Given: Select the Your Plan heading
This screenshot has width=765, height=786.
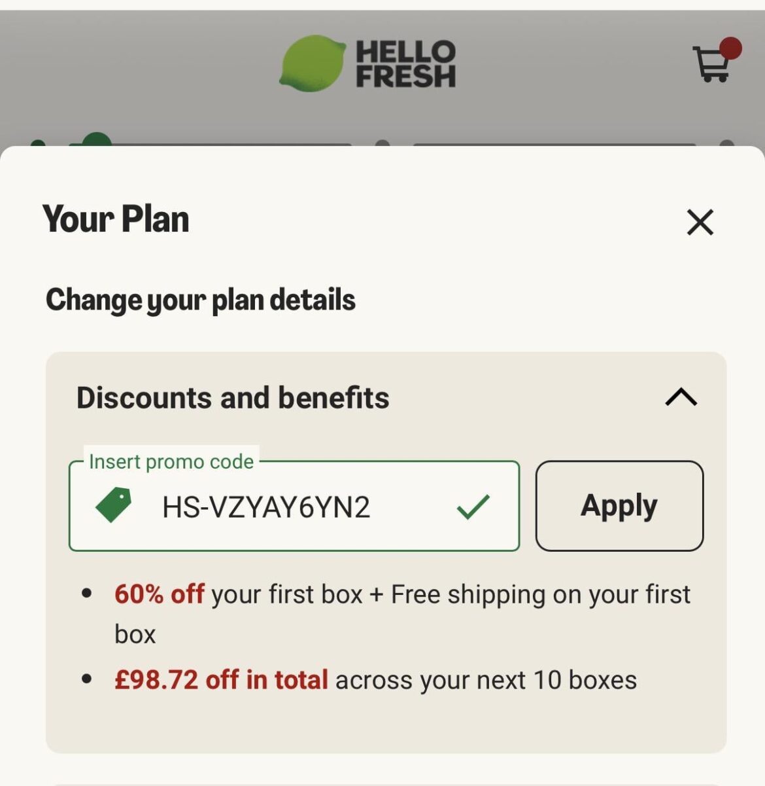Looking at the screenshot, I should click(x=115, y=220).
